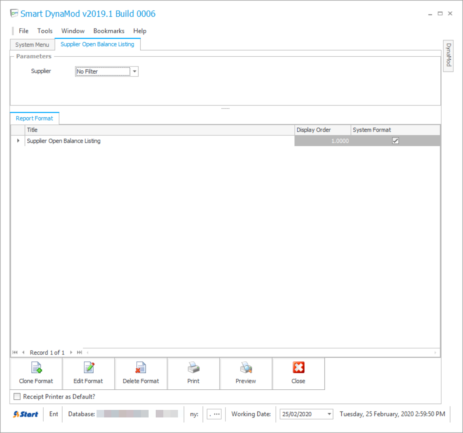
Task: Open the Help menu
Action: 140,31
